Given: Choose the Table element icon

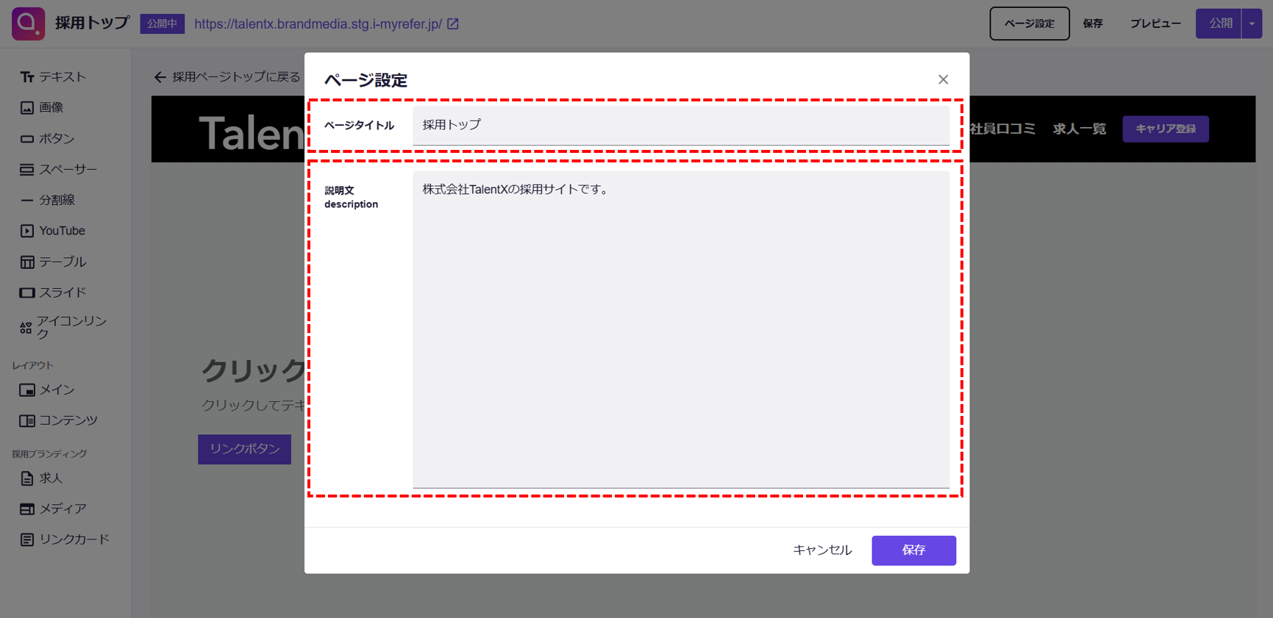Looking at the screenshot, I should (x=27, y=262).
